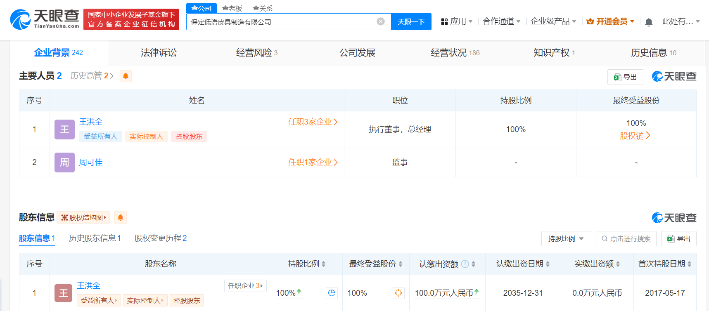Click the pie chart icon beside 100%
This screenshot has height=311, width=709.
click(x=332, y=293)
